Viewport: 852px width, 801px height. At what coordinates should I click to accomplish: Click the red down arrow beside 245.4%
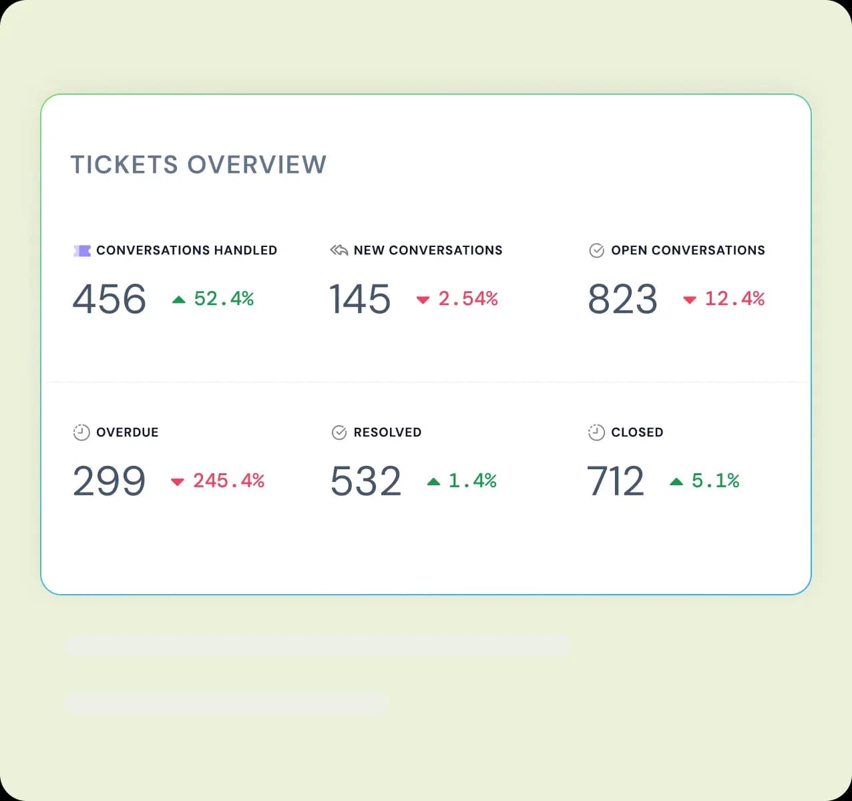pos(178,483)
